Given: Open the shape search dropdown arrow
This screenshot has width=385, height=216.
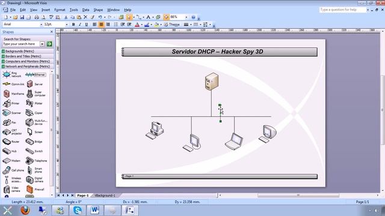Looking at the screenshot, I should [x=42, y=44].
